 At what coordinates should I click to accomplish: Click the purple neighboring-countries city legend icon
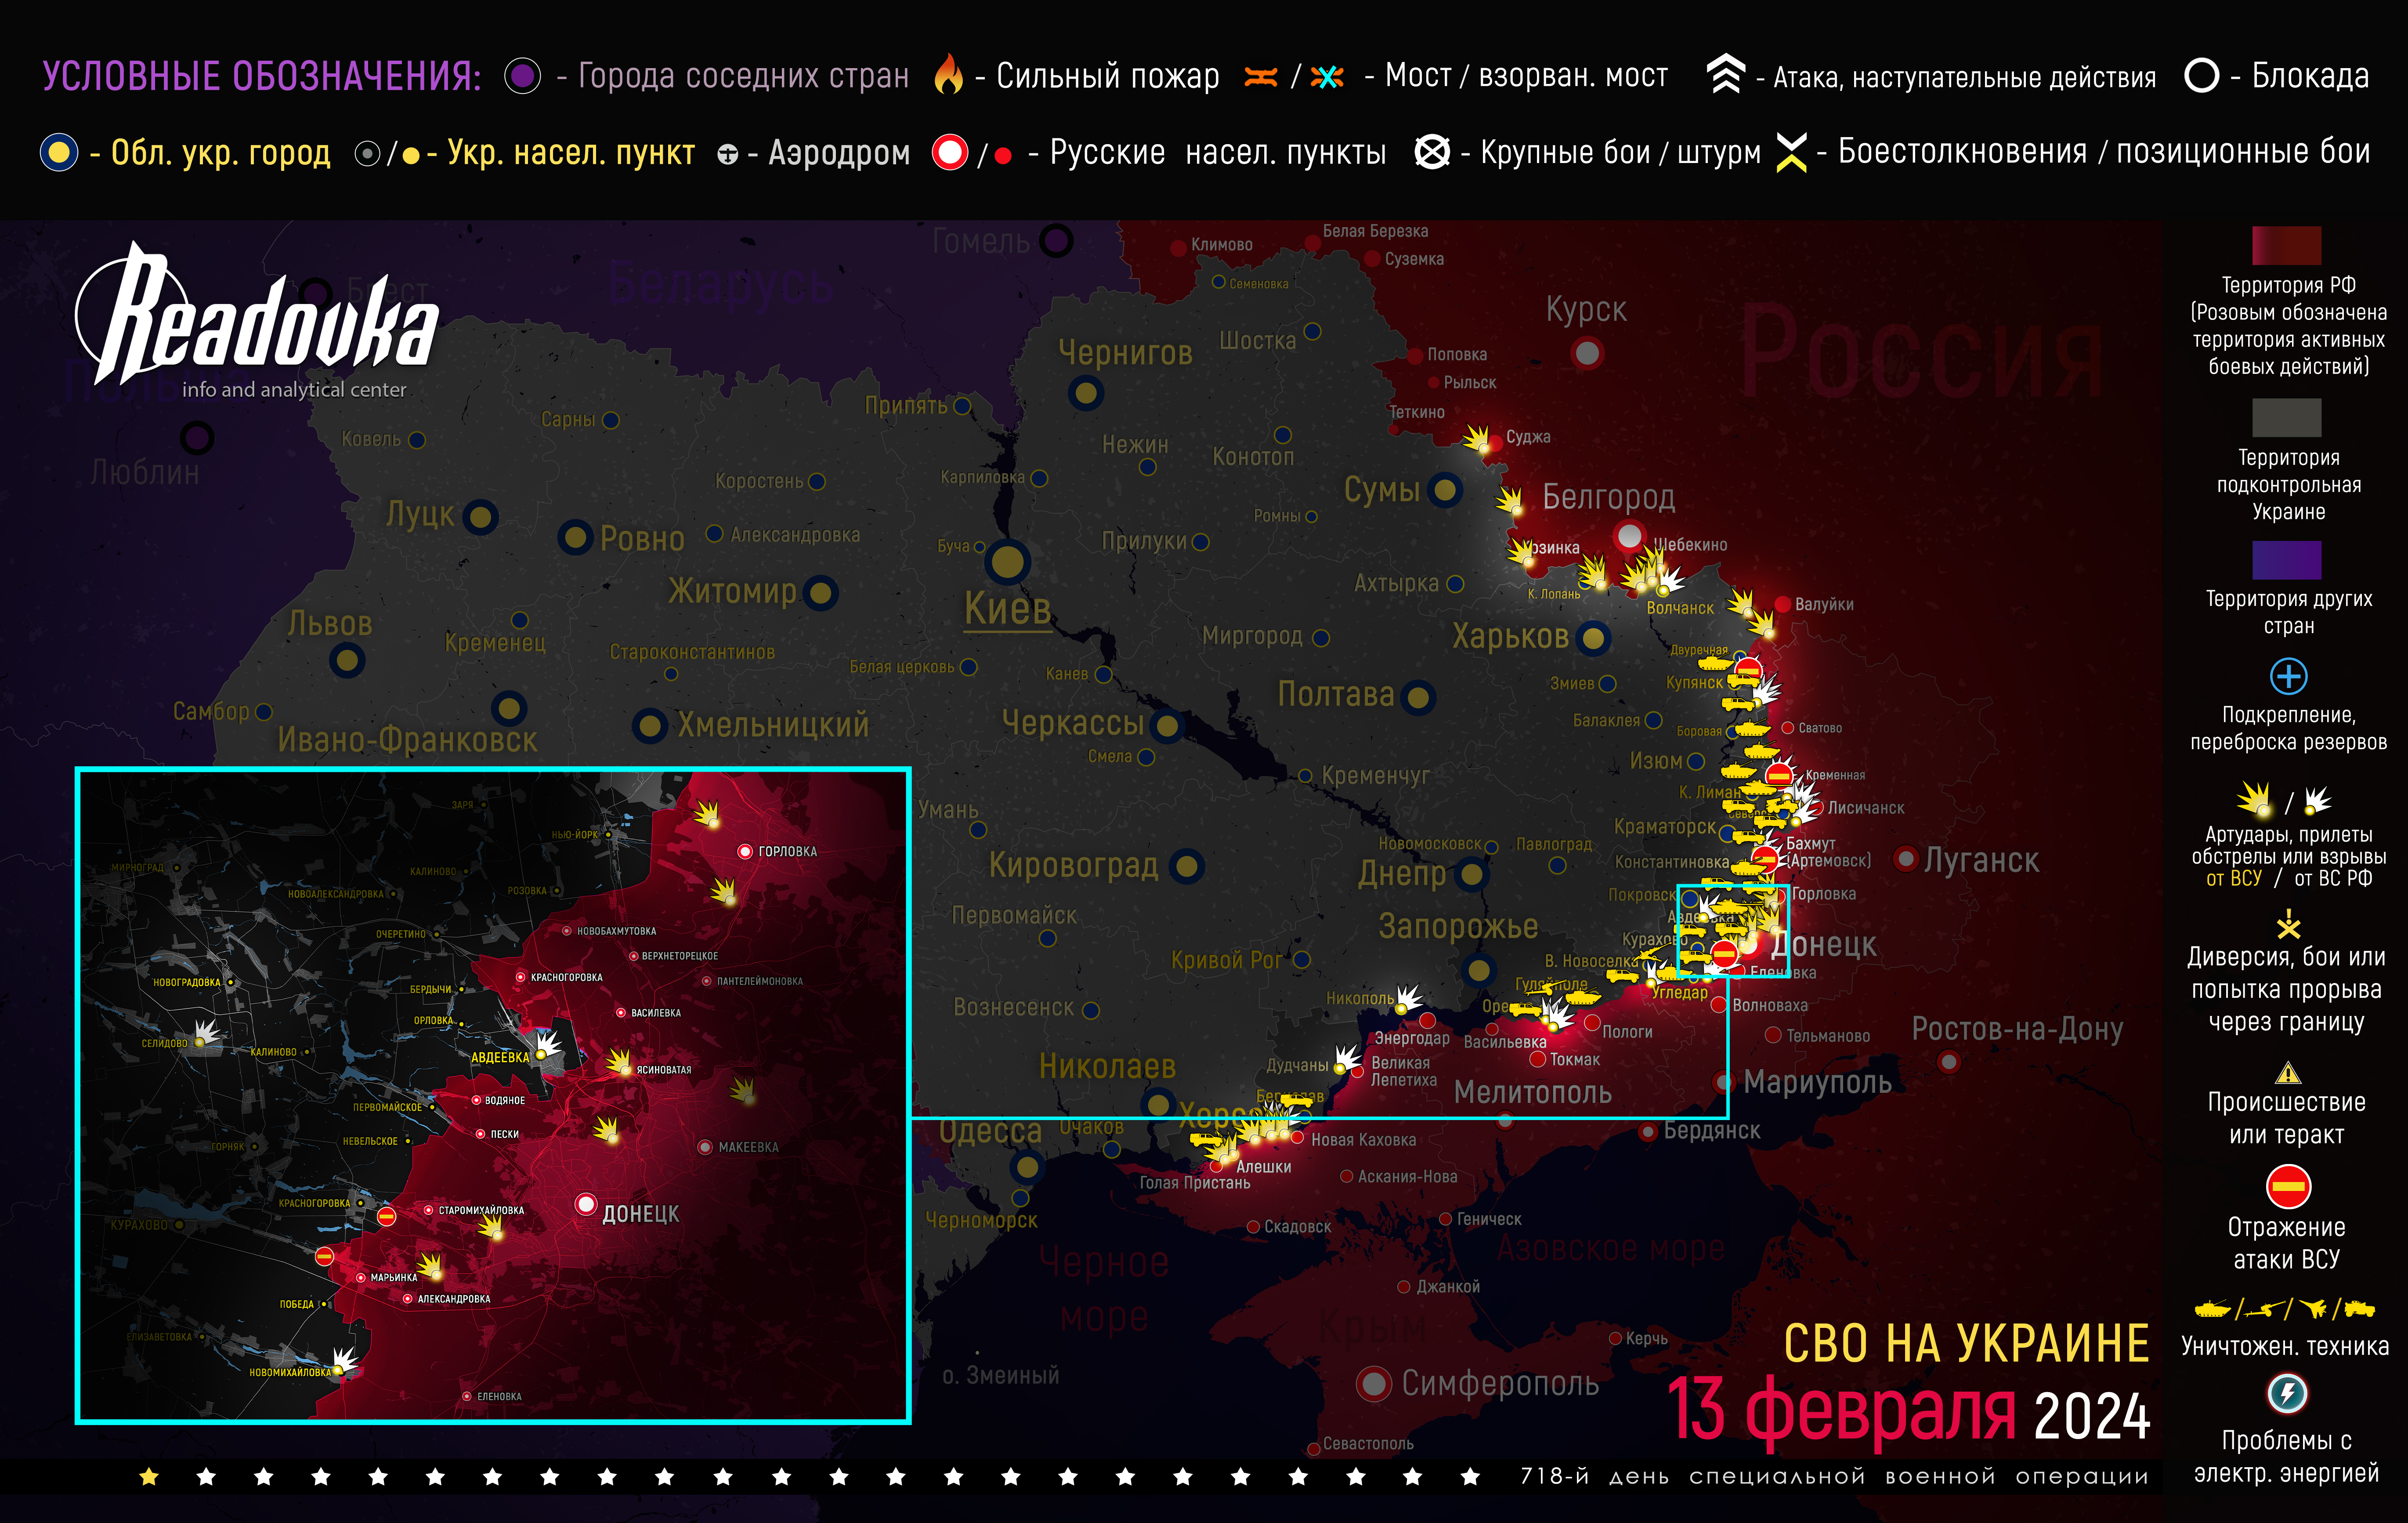pyautogui.click(x=522, y=76)
